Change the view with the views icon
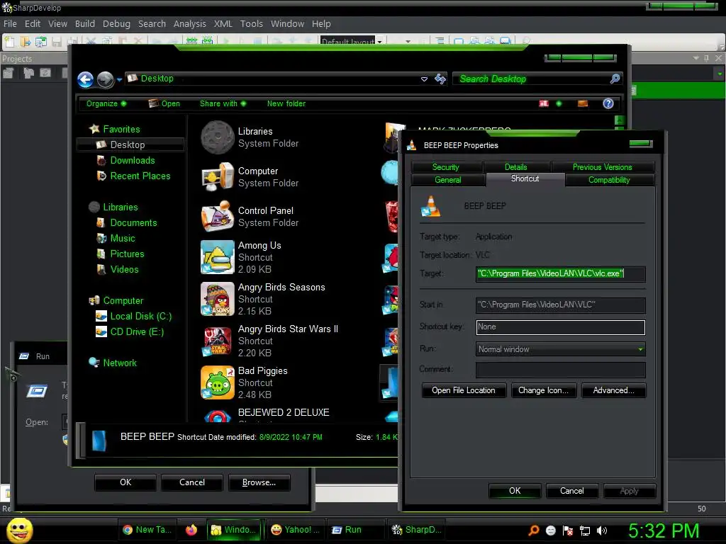Screen dimensions: 726x544 544,103
